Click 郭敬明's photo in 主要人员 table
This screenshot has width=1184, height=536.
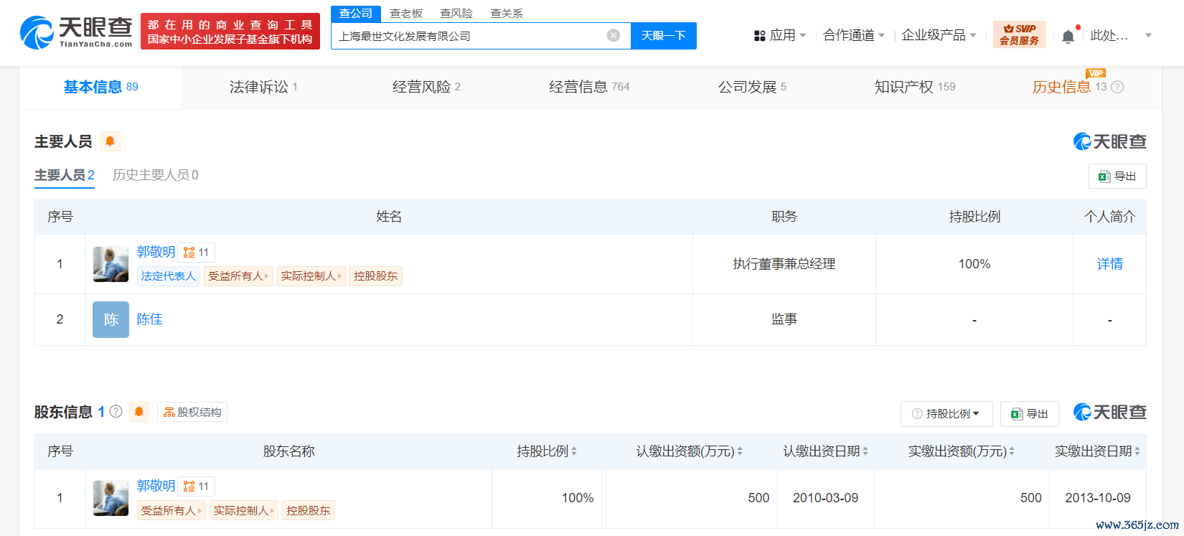(111, 264)
